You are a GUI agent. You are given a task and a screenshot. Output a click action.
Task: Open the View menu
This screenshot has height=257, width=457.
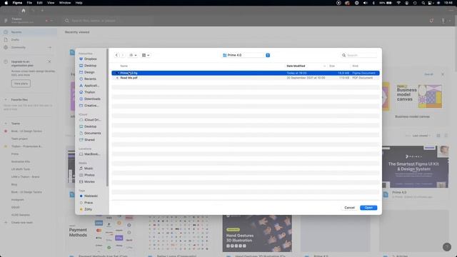click(51, 3)
